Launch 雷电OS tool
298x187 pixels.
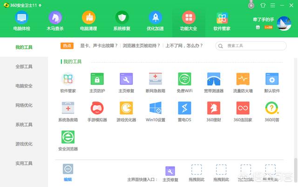coord(184,111)
